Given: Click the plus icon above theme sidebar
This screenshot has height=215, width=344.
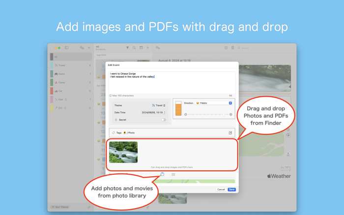Looking at the screenshot, I should pos(89,48).
